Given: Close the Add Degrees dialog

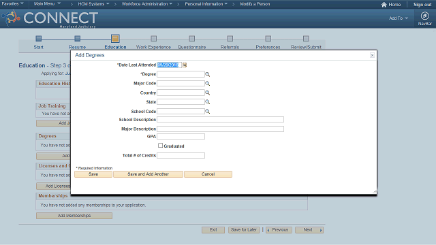Looking at the screenshot, I should (x=372, y=55).
